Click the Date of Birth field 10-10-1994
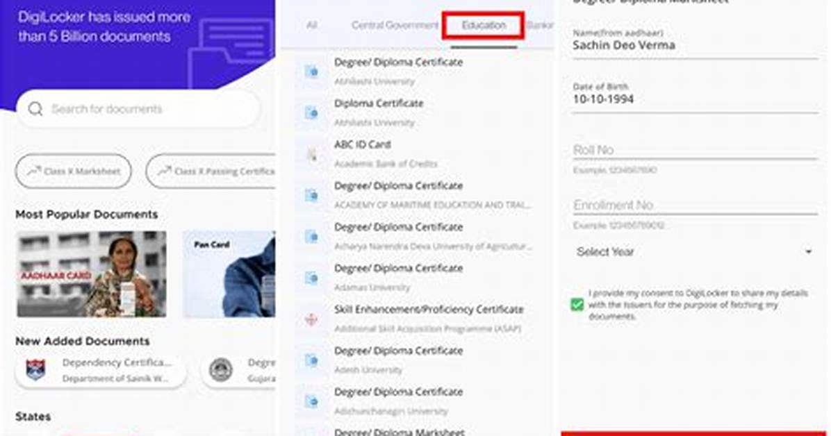 [695, 99]
